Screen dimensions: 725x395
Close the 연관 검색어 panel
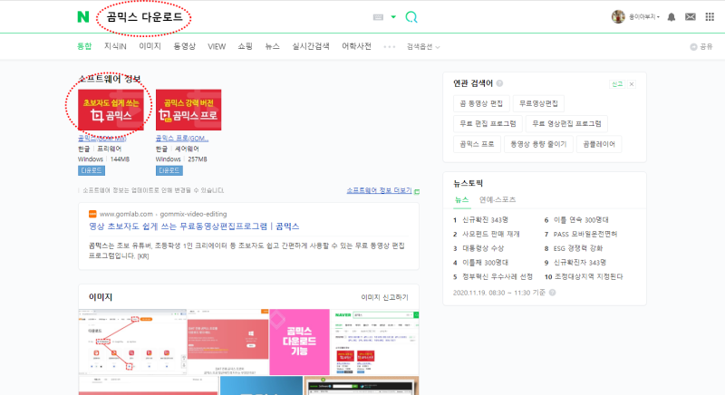(632, 84)
